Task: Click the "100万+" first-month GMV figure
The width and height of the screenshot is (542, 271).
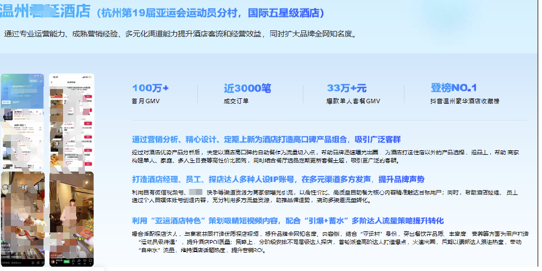Action: click(151, 88)
